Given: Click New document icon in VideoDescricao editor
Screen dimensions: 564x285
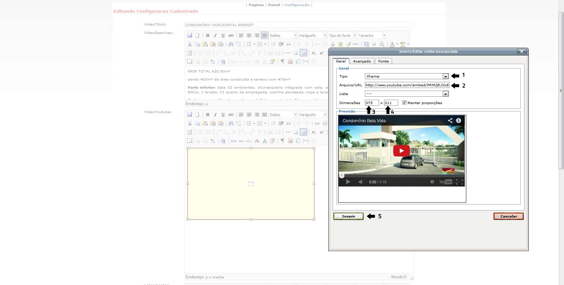Looking at the screenshot, I should pyautogui.click(x=197, y=35).
